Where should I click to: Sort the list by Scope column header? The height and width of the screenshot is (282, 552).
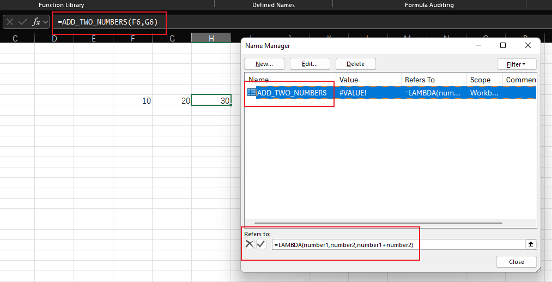pyautogui.click(x=484, y=80)
